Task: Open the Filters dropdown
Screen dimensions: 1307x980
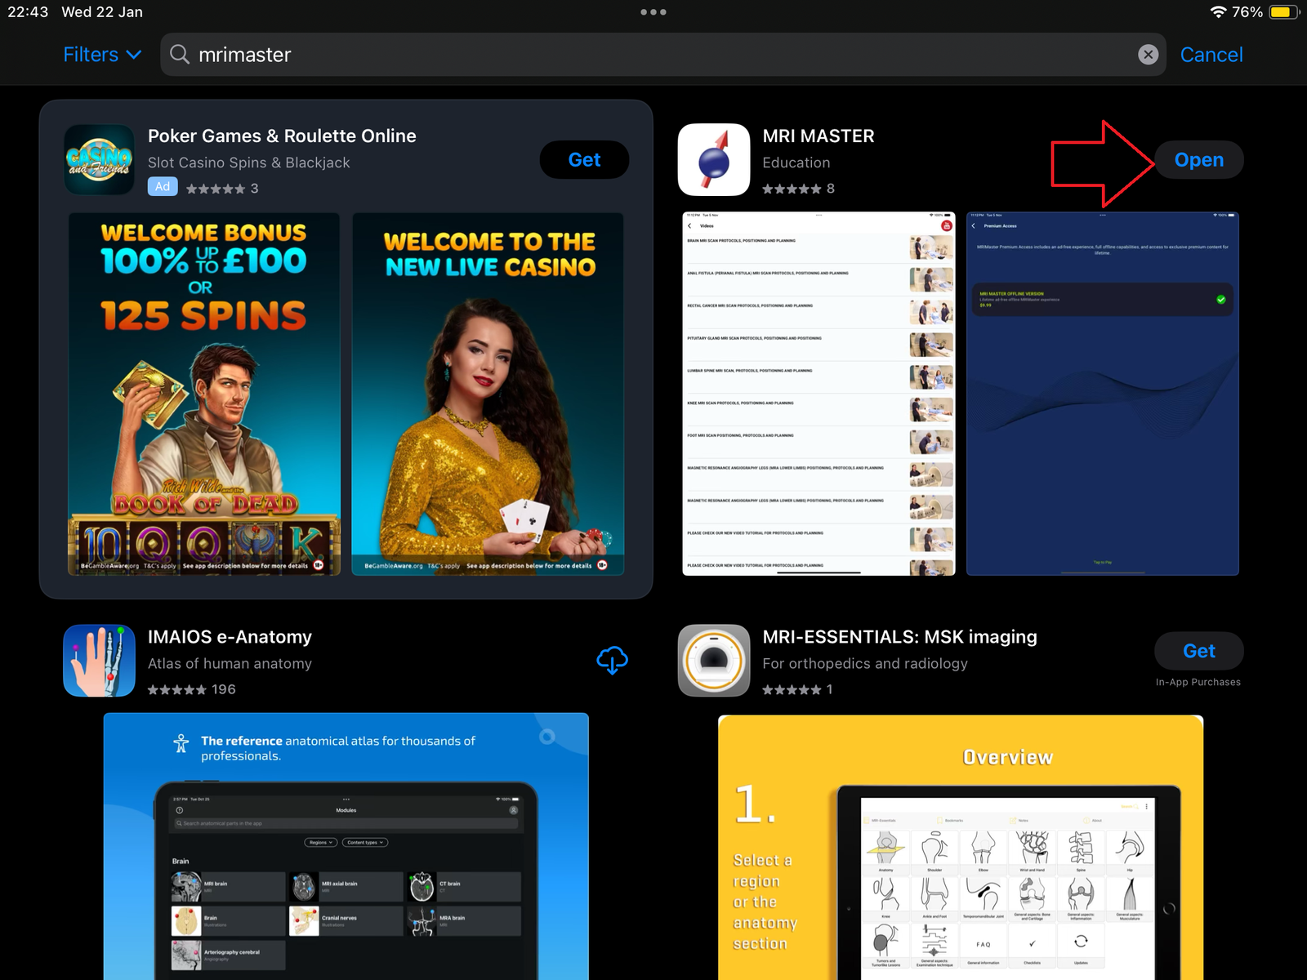Action: (x=102, y=55)
